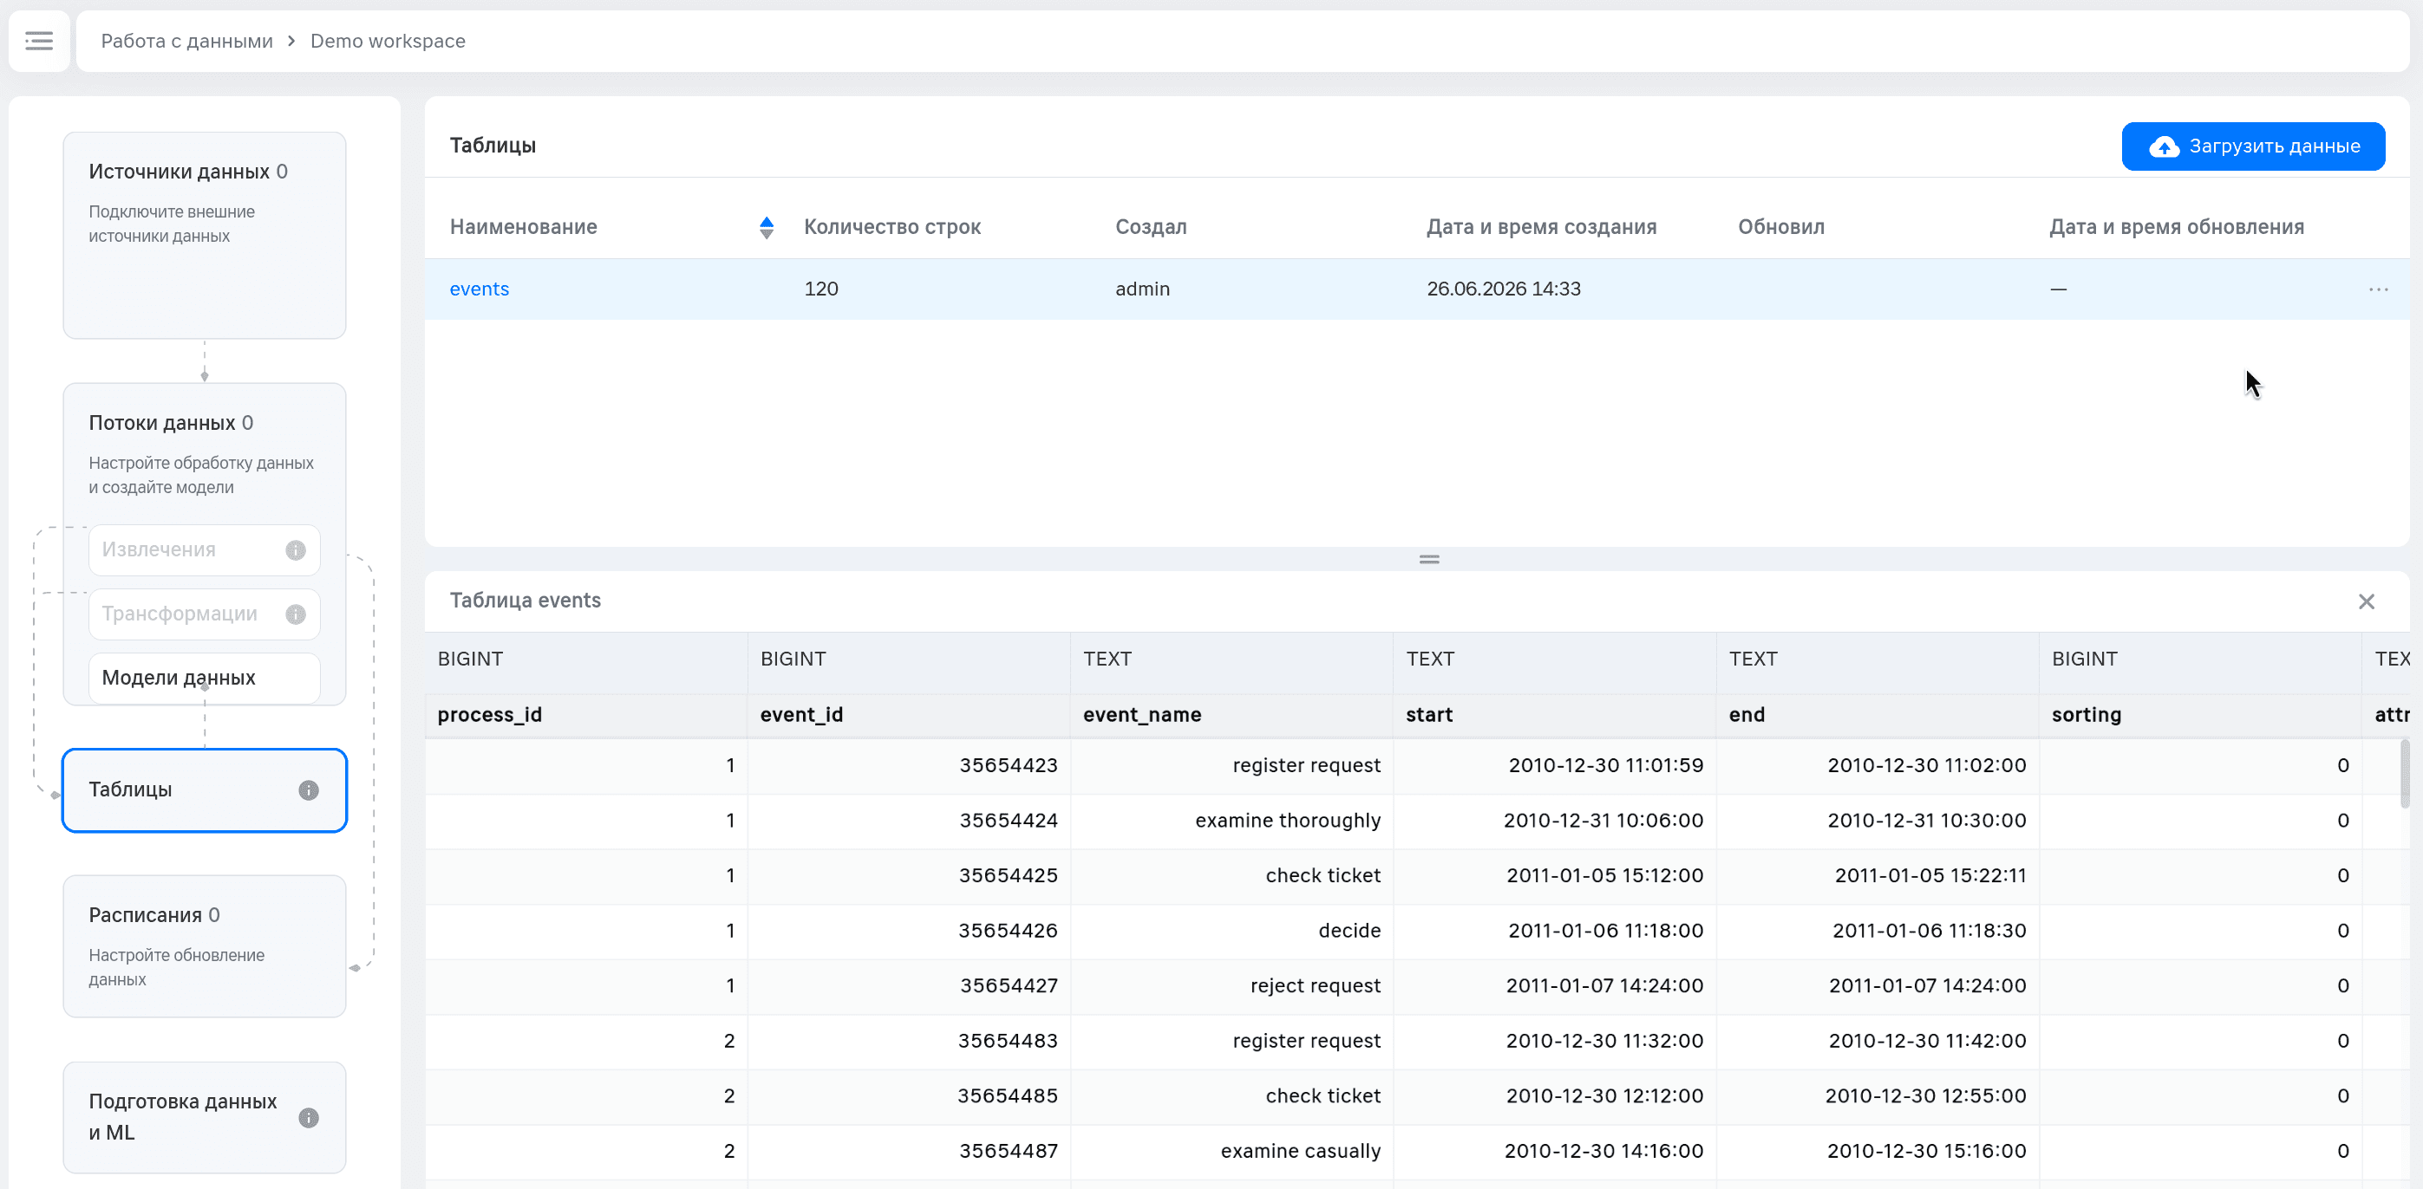Screen dimensions: 2423x1189
Task: Select cell with event_id 35654423
Action: [x=909, y=765]
